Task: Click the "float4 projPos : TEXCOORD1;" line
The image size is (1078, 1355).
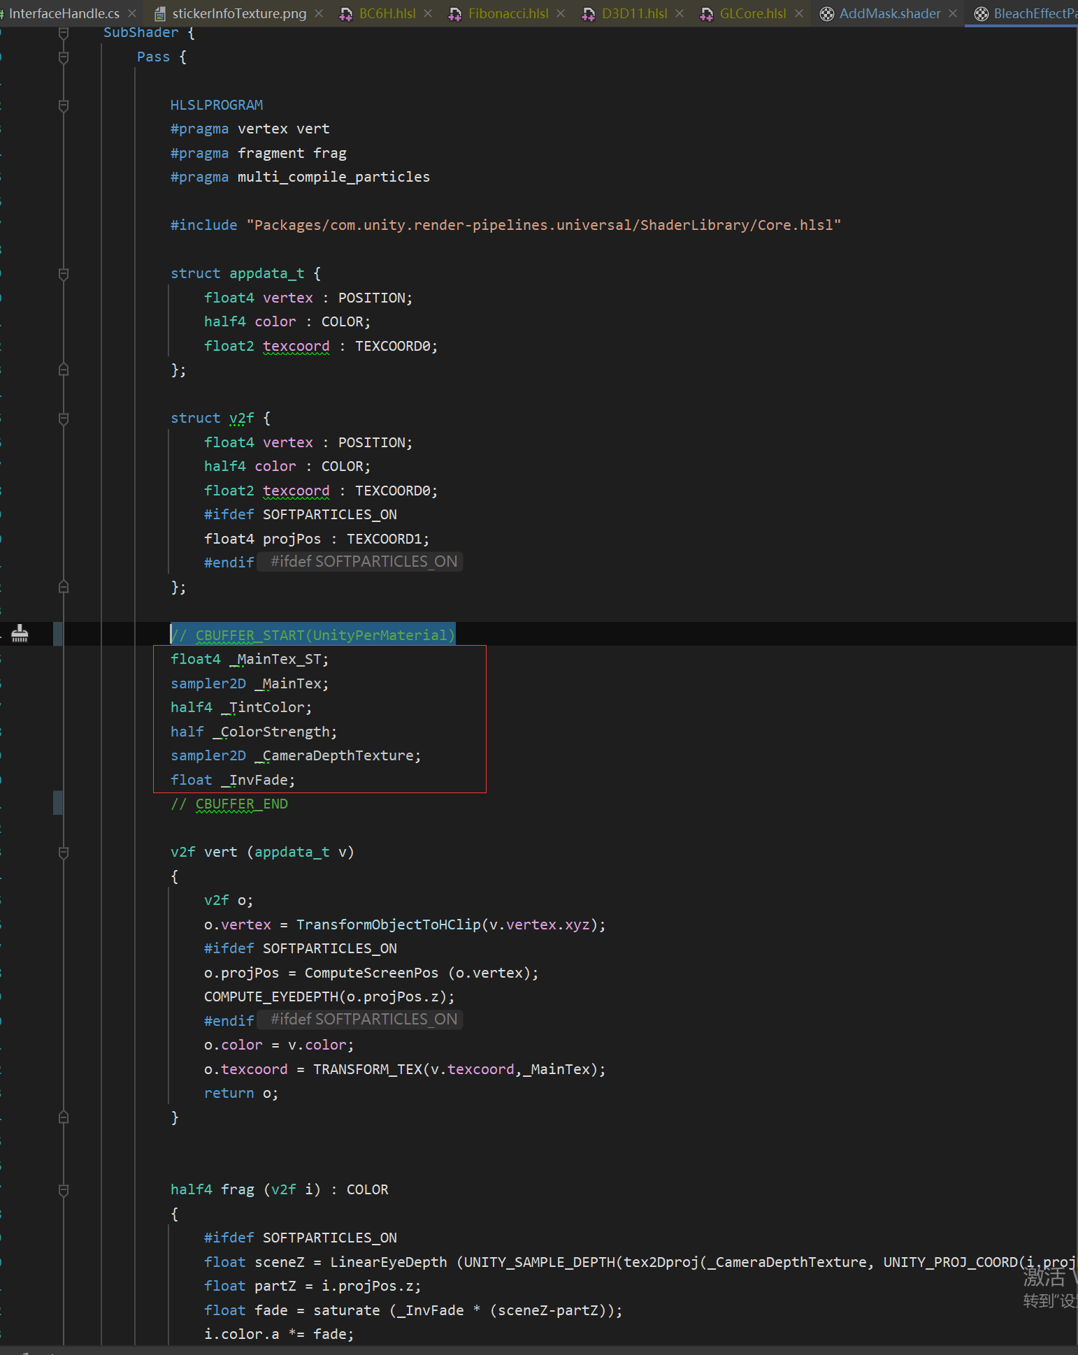Action: [317, 539]
